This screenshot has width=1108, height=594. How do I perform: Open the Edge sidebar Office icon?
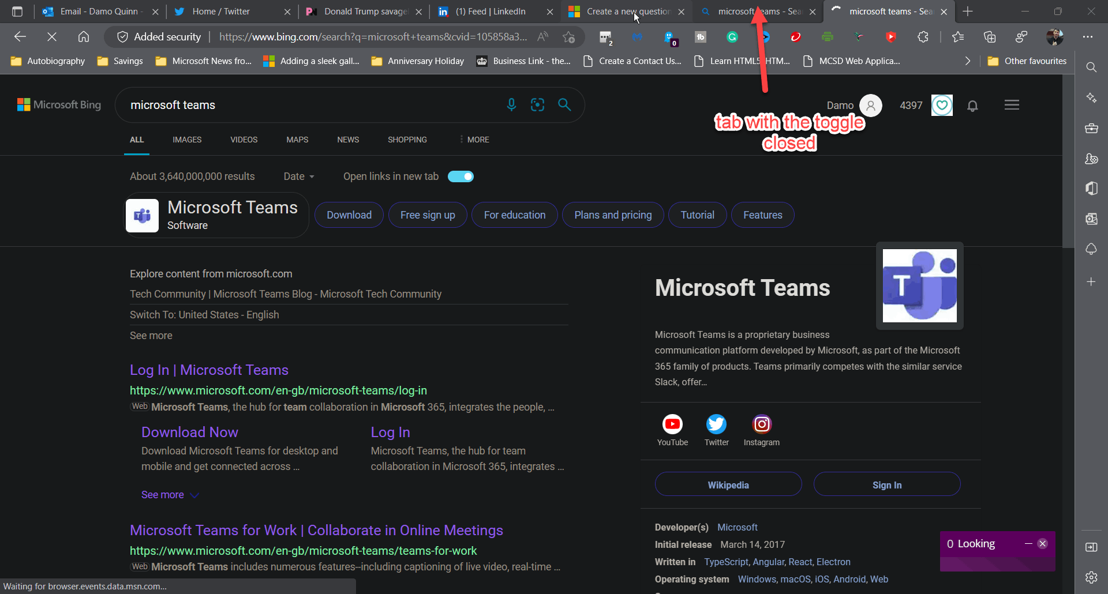pos(1091,189)
